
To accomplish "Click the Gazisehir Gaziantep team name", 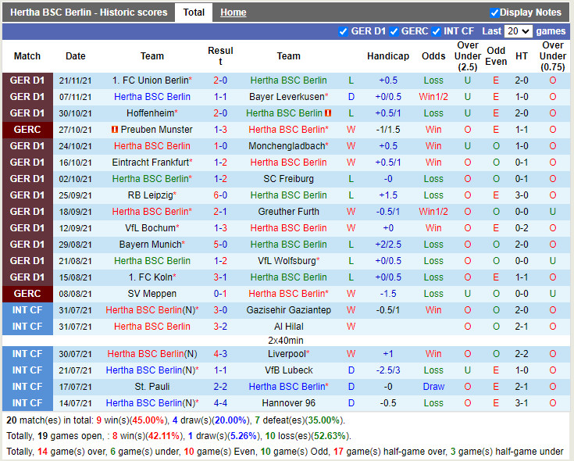I will point(288,310).
